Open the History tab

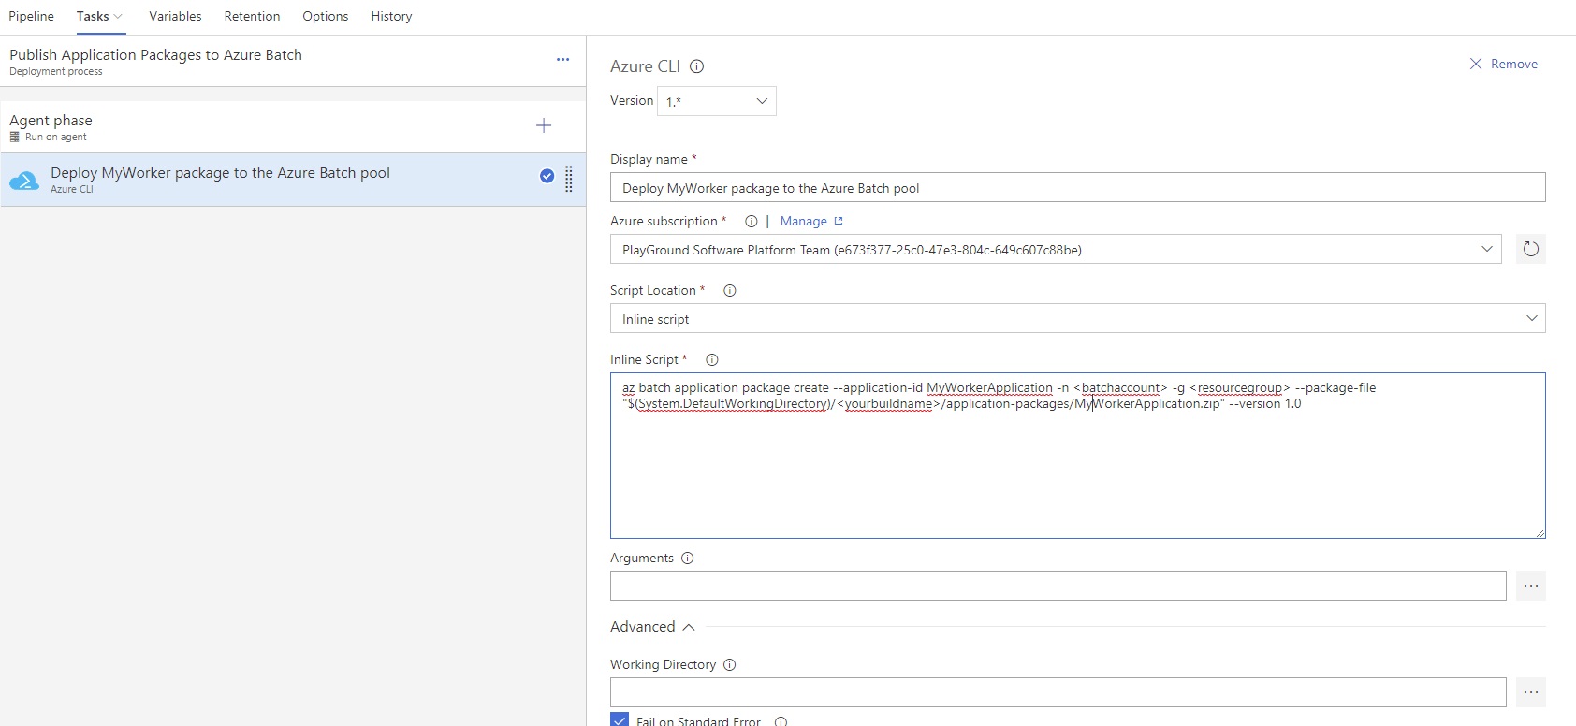click(390, 17)
